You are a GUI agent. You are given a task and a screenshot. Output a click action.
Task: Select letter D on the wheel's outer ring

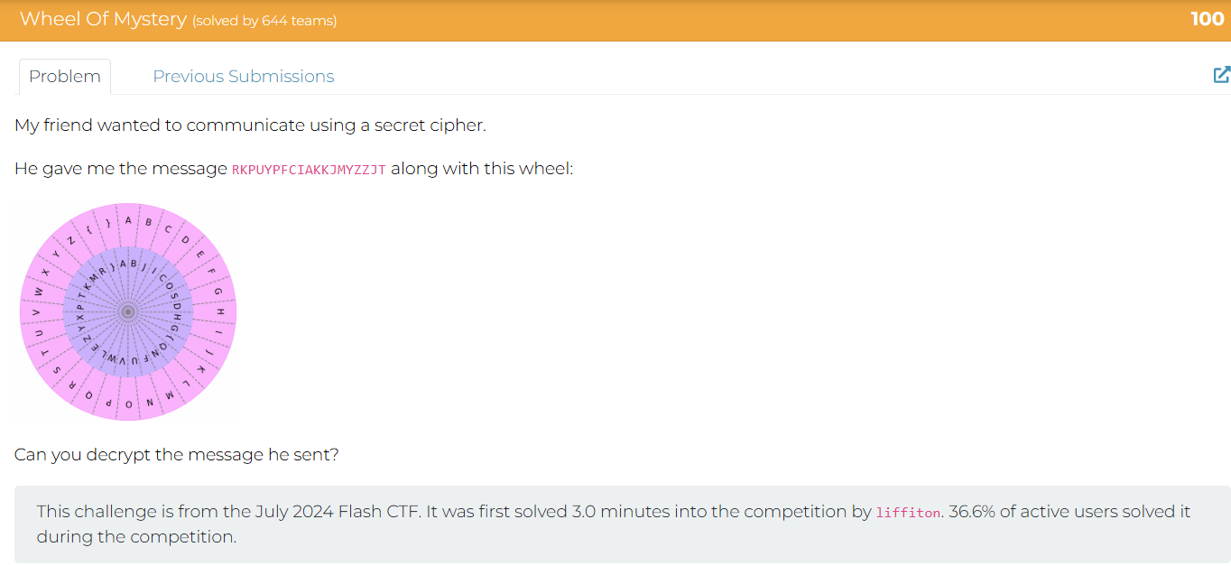[x=185, y=240]
